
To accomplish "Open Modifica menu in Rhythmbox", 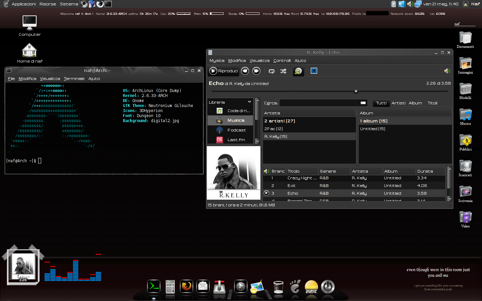I will click(x=237, y=61).
